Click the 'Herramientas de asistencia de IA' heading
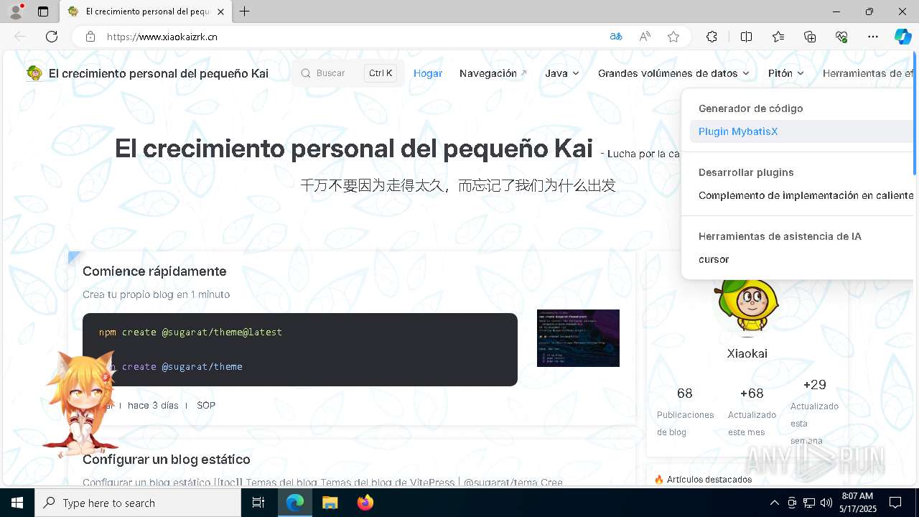Screen dimensions: 919x517 point(780,236)
